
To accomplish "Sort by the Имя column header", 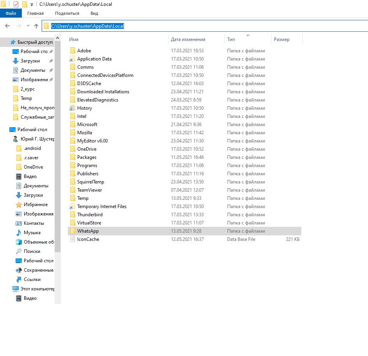I will pos(74,39).
